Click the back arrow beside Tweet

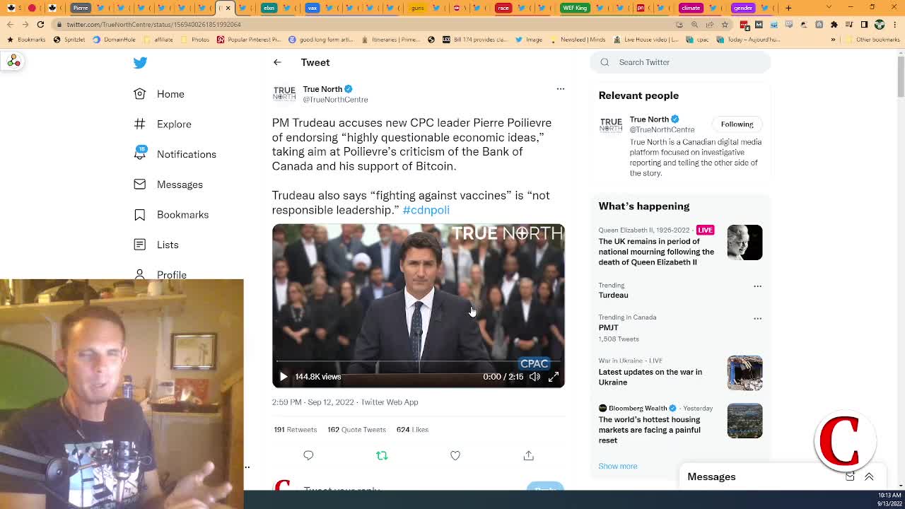(x=277, y=62)
